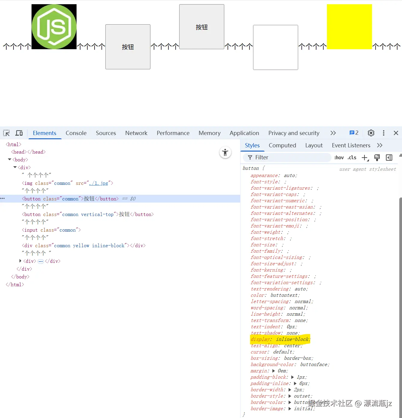Click the background-color: buttonface declaration

pyautogui.click(x=290, y=365)
